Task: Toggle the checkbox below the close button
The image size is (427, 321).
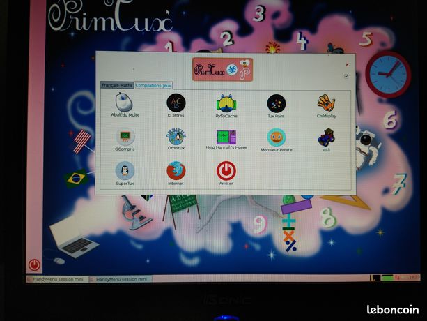Action: click(x=346, y=76)
